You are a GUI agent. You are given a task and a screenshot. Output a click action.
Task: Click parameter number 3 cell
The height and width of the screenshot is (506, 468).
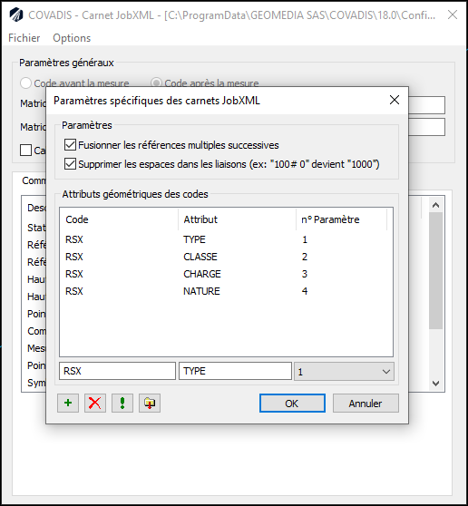pyautogui.click(x=305, y=274)
